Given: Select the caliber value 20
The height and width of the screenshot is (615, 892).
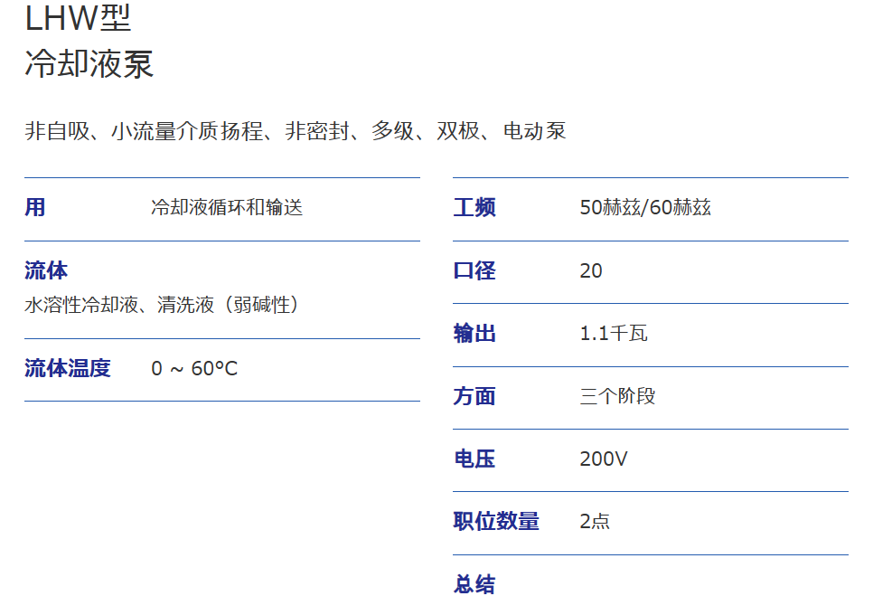Looking at the screenshot, I should (591, 271).
